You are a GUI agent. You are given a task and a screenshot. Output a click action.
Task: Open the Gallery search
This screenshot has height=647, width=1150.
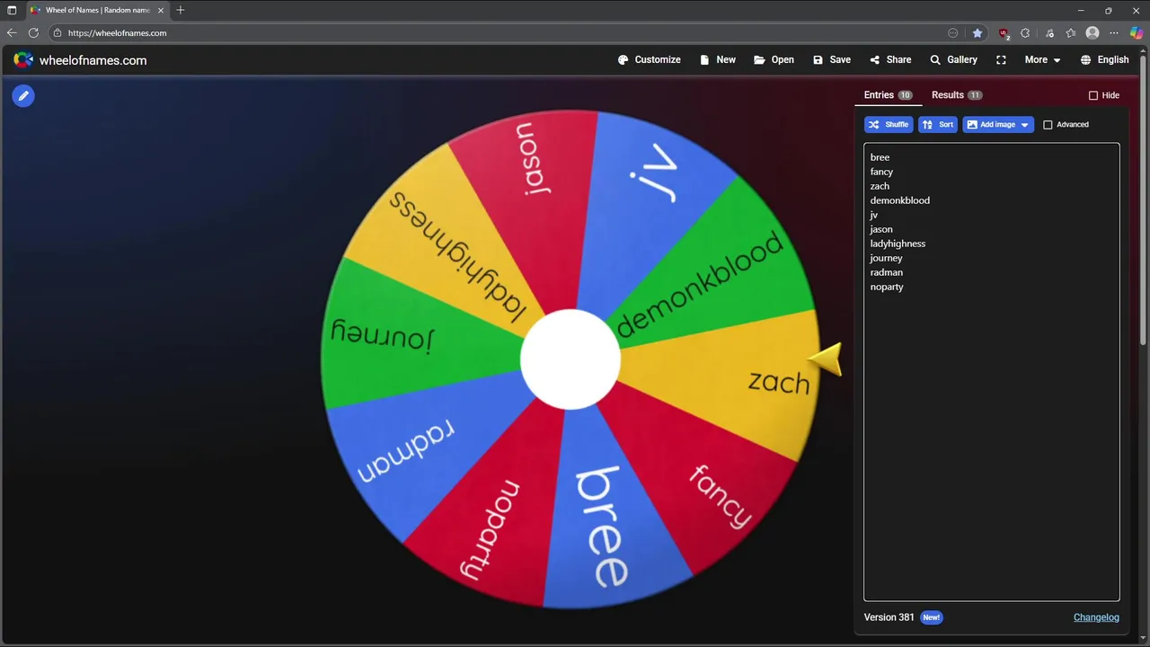(953, 60)
